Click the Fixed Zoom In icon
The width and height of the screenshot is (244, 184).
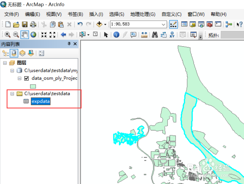point(44,35)
